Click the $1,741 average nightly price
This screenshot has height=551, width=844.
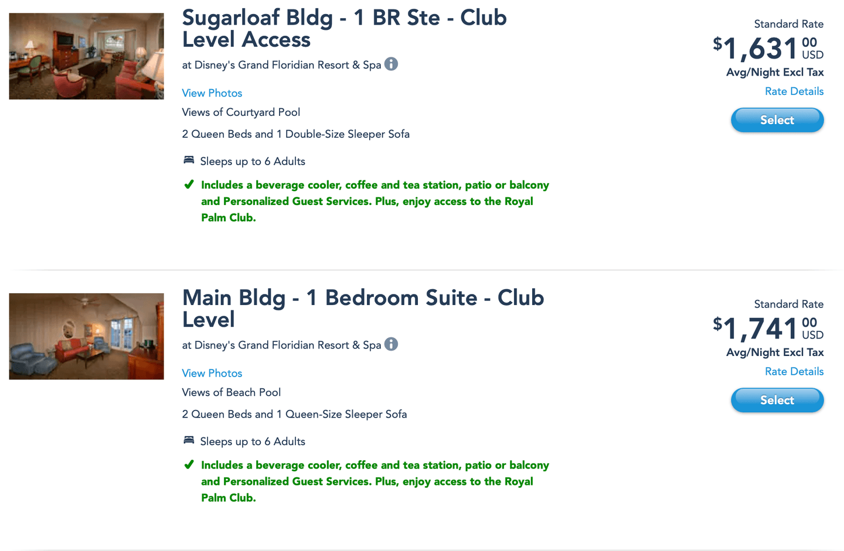[761, 328]
